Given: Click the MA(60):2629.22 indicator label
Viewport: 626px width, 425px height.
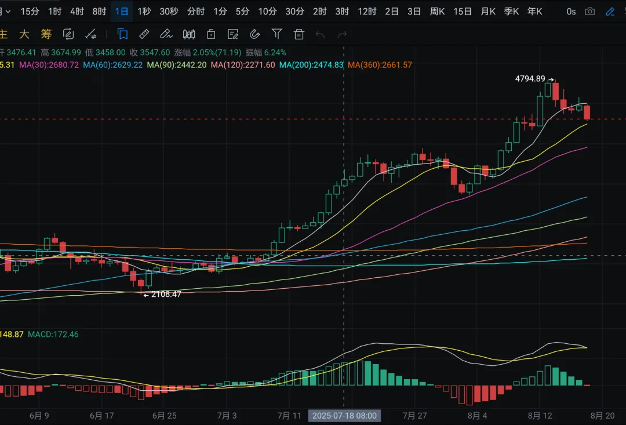Looking at the screenshot, I should [x=112, y=65].
